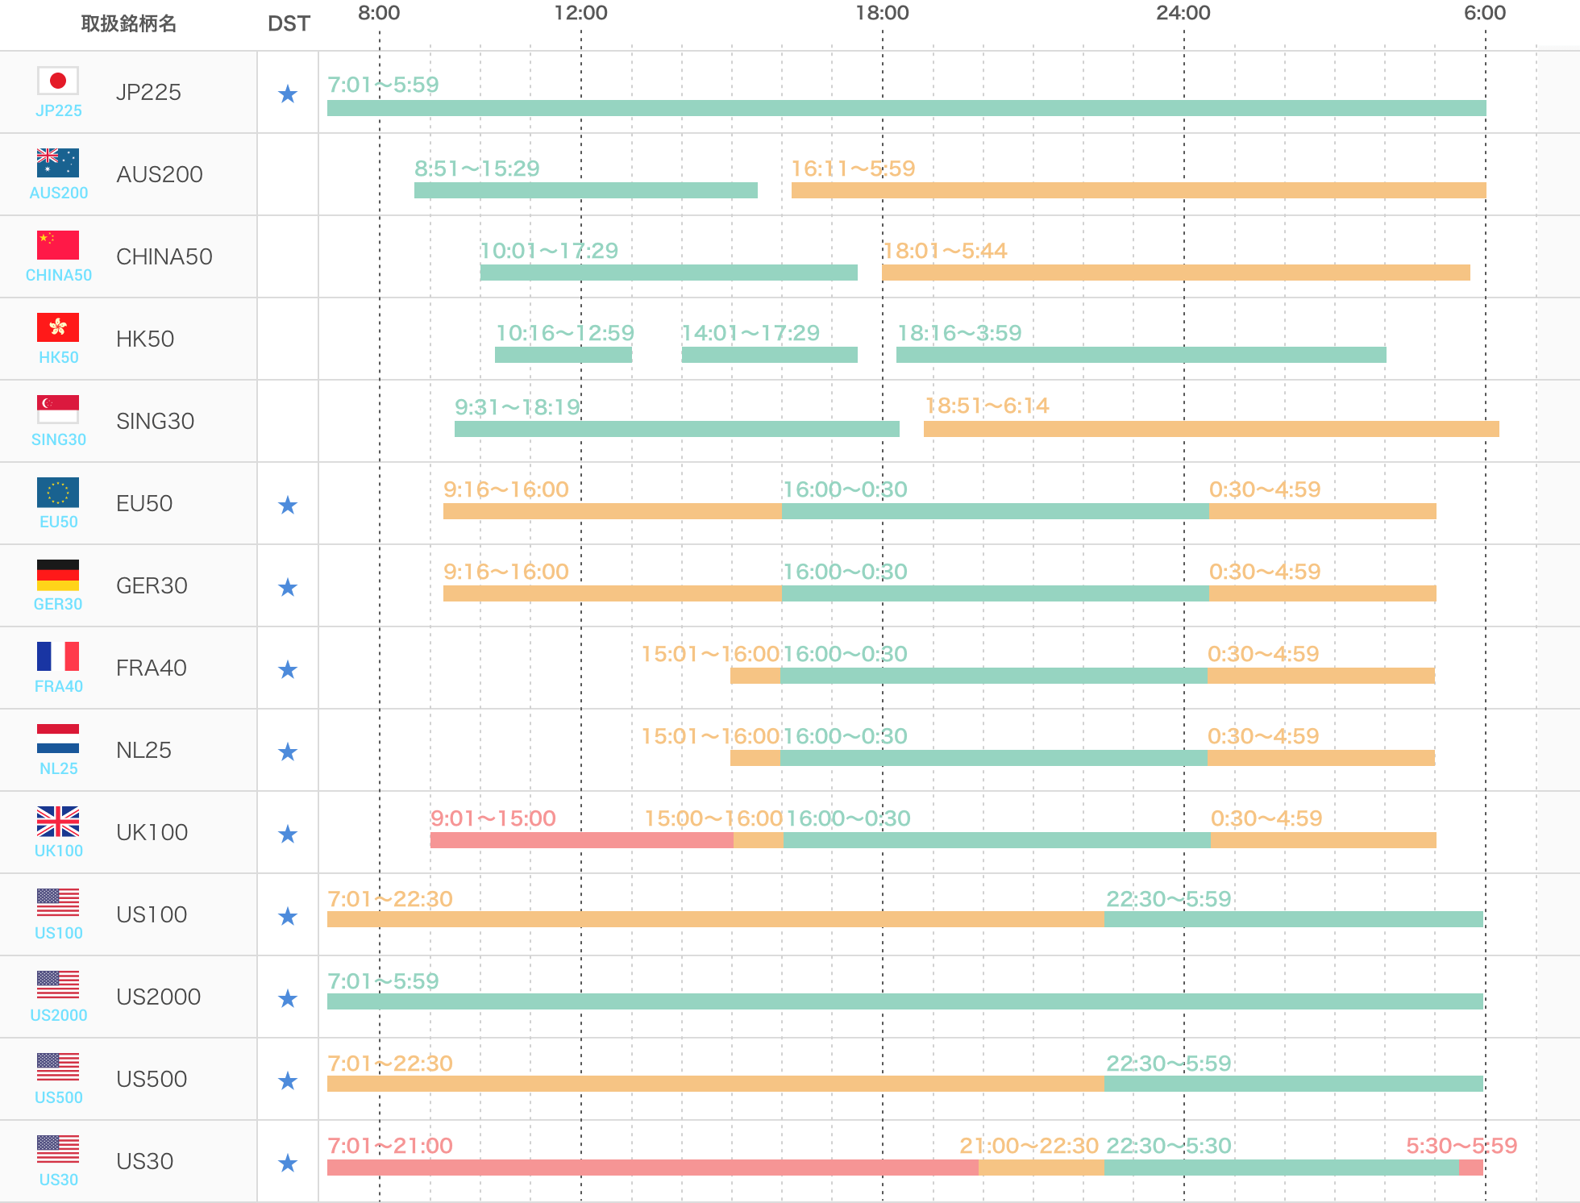
Task: Click the DST star in UK100 row
Action: [x=288, y=835]
